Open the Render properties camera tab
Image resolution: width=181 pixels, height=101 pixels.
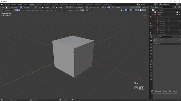click(x=151, y=44)
